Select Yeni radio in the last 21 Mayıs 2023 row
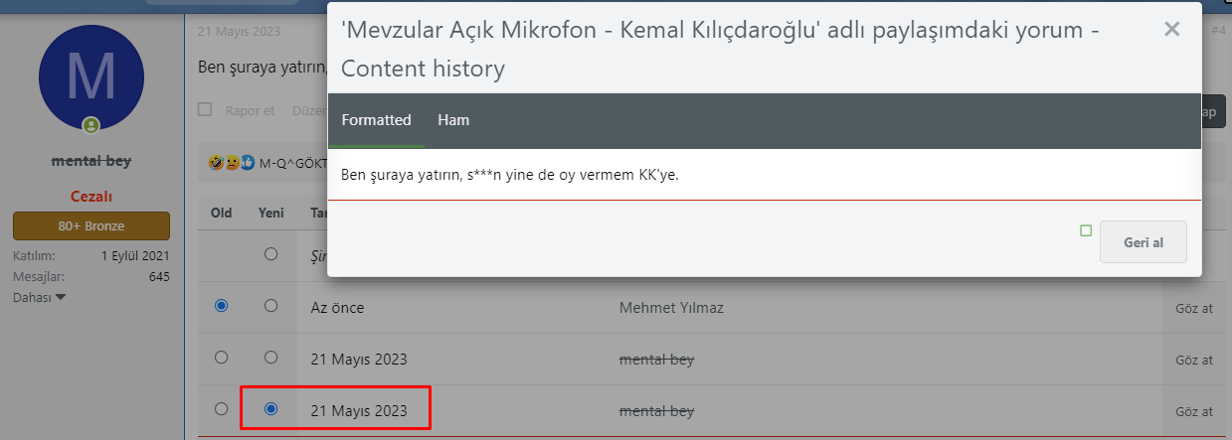Screen dimensions: 1232x440 (270, 409)
